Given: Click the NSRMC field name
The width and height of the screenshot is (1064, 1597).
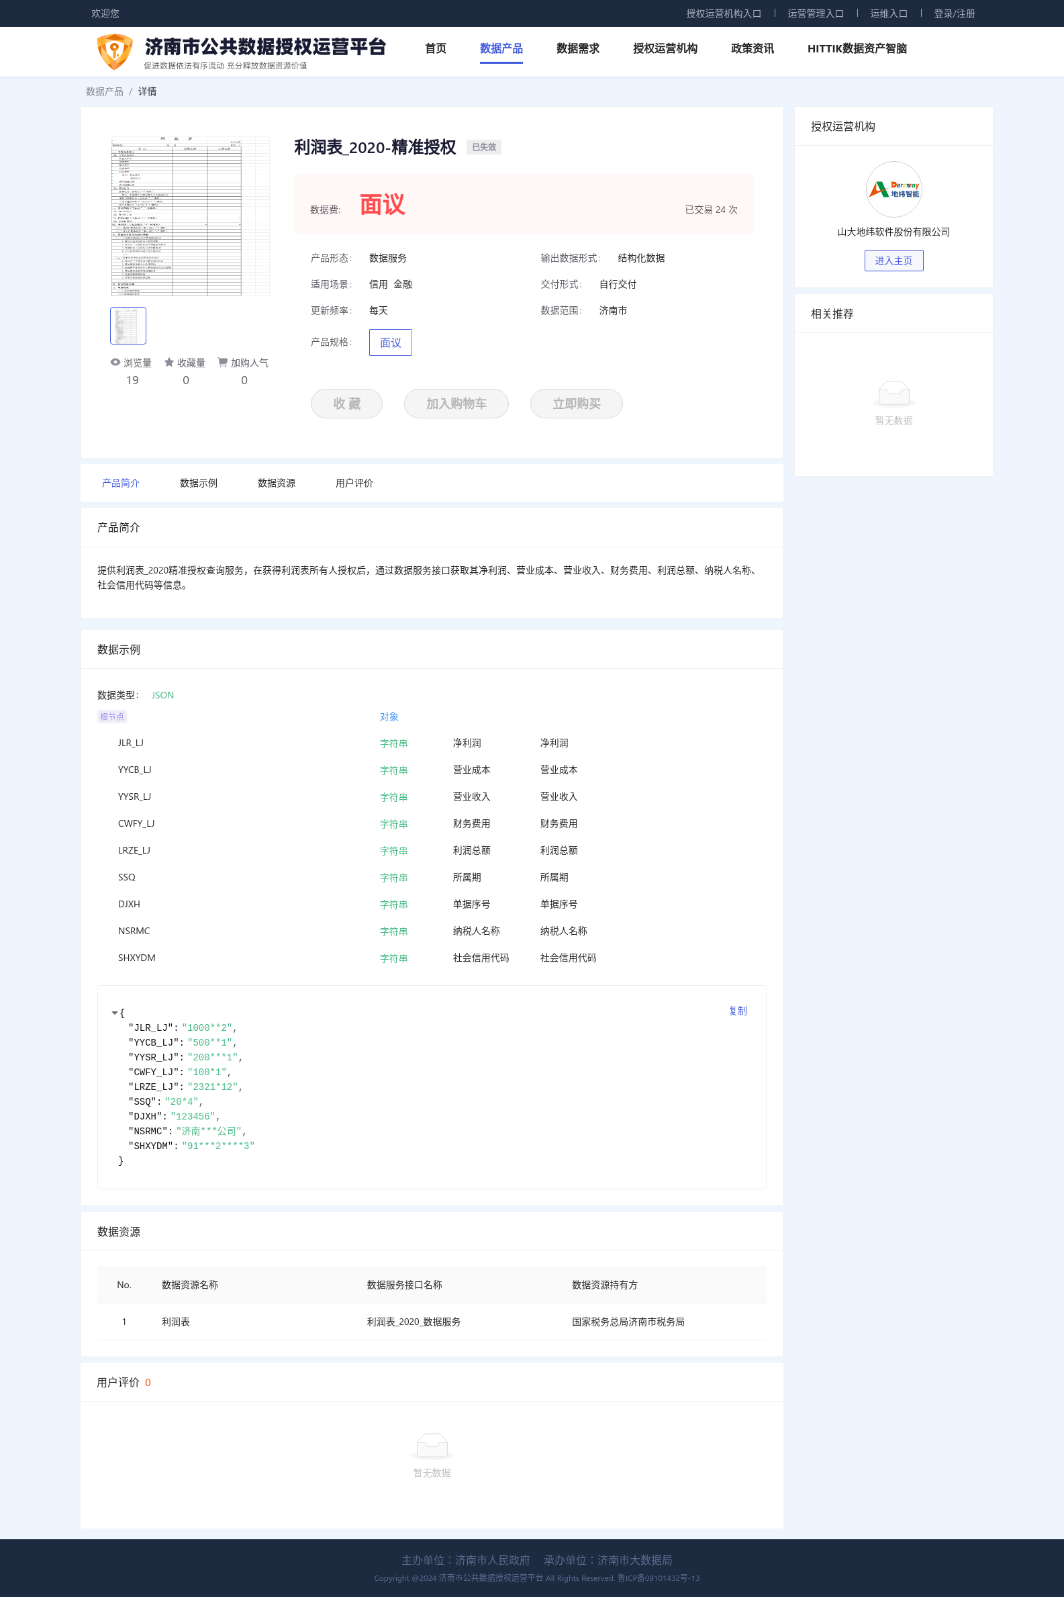Looking at the screenshot, I should (134, 931).
